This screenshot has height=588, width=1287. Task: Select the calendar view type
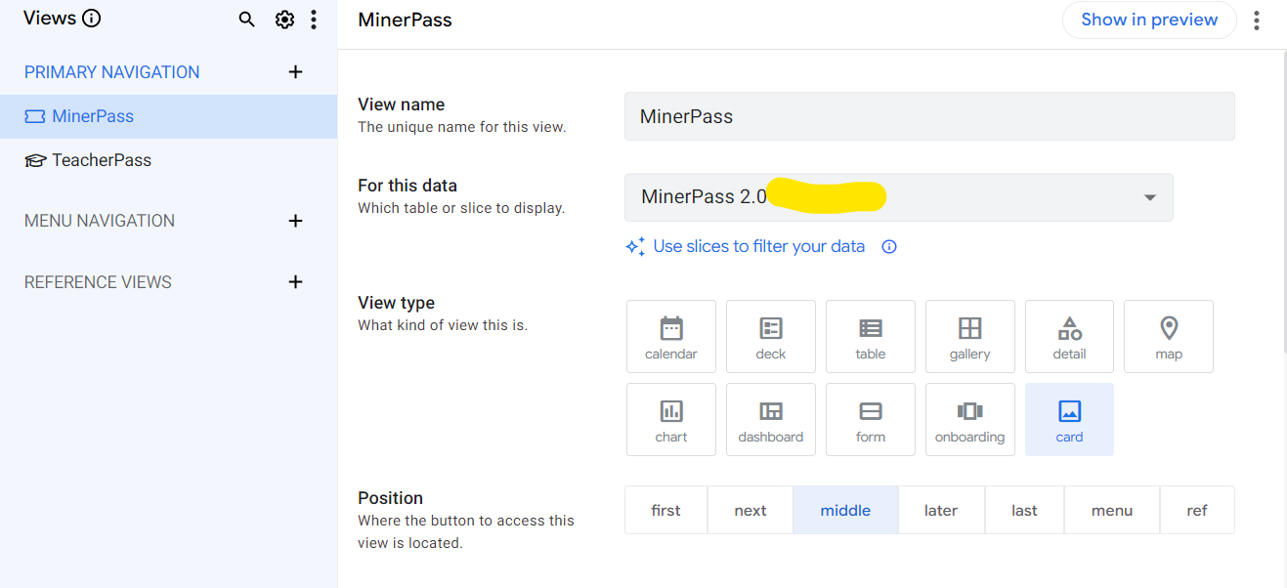click(671, 337)
